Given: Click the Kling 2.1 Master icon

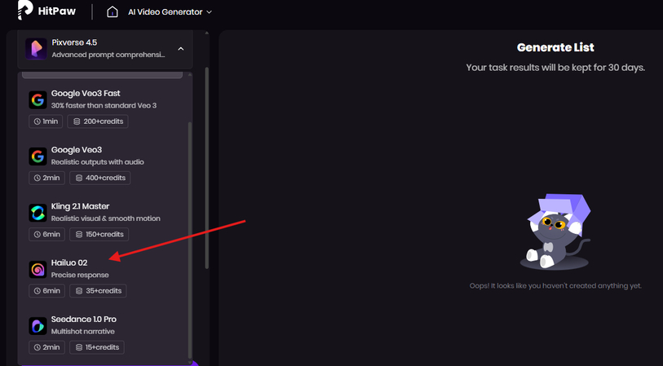Looking at the screenshot, I should (38, 213).
